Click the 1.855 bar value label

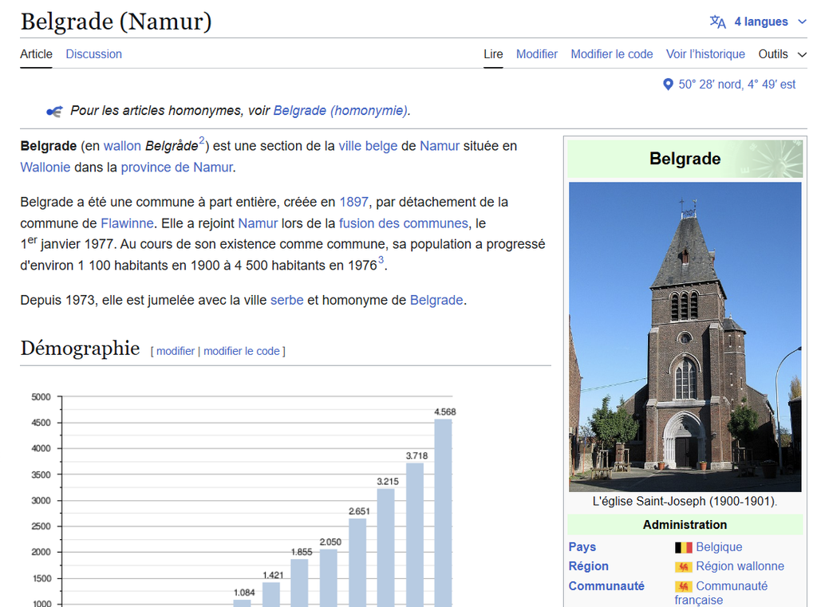coord(302,552)
